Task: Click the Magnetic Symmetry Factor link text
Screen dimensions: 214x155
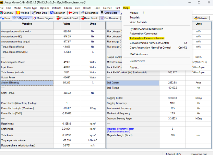Action: click(120, 129)
